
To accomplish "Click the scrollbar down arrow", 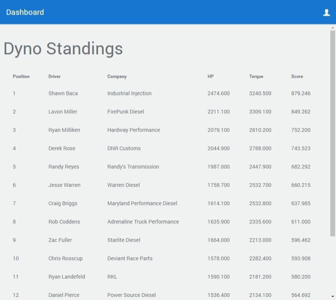I will tap(332, 296).
